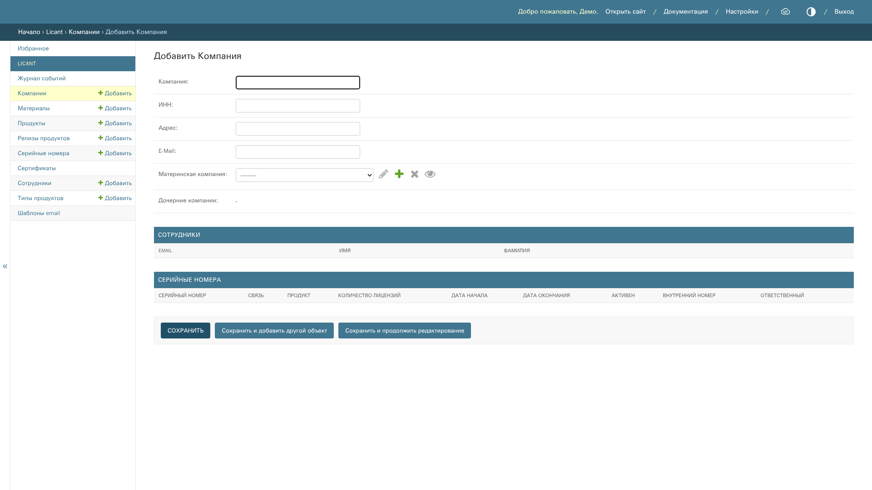Focus the ИНН input field
Image resolution: width=872 pixels, height=490 pixels.
298,106
